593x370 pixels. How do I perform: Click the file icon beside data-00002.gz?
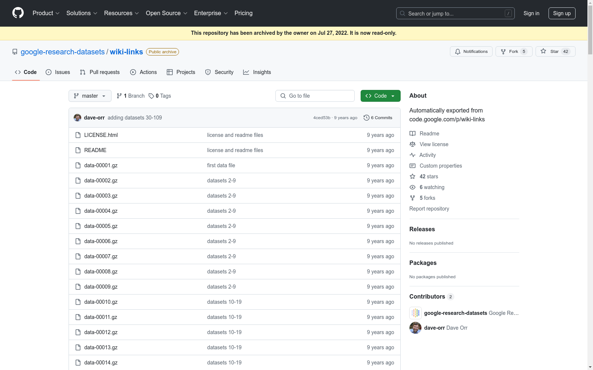[x=78, y=181]
